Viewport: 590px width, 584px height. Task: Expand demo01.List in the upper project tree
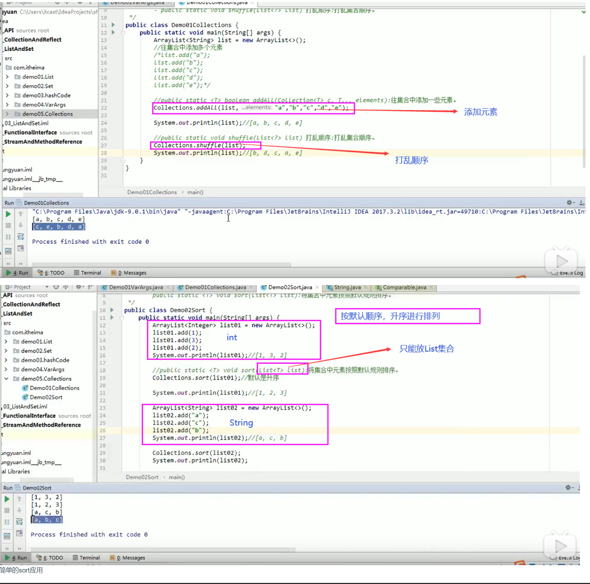(7, 77)
